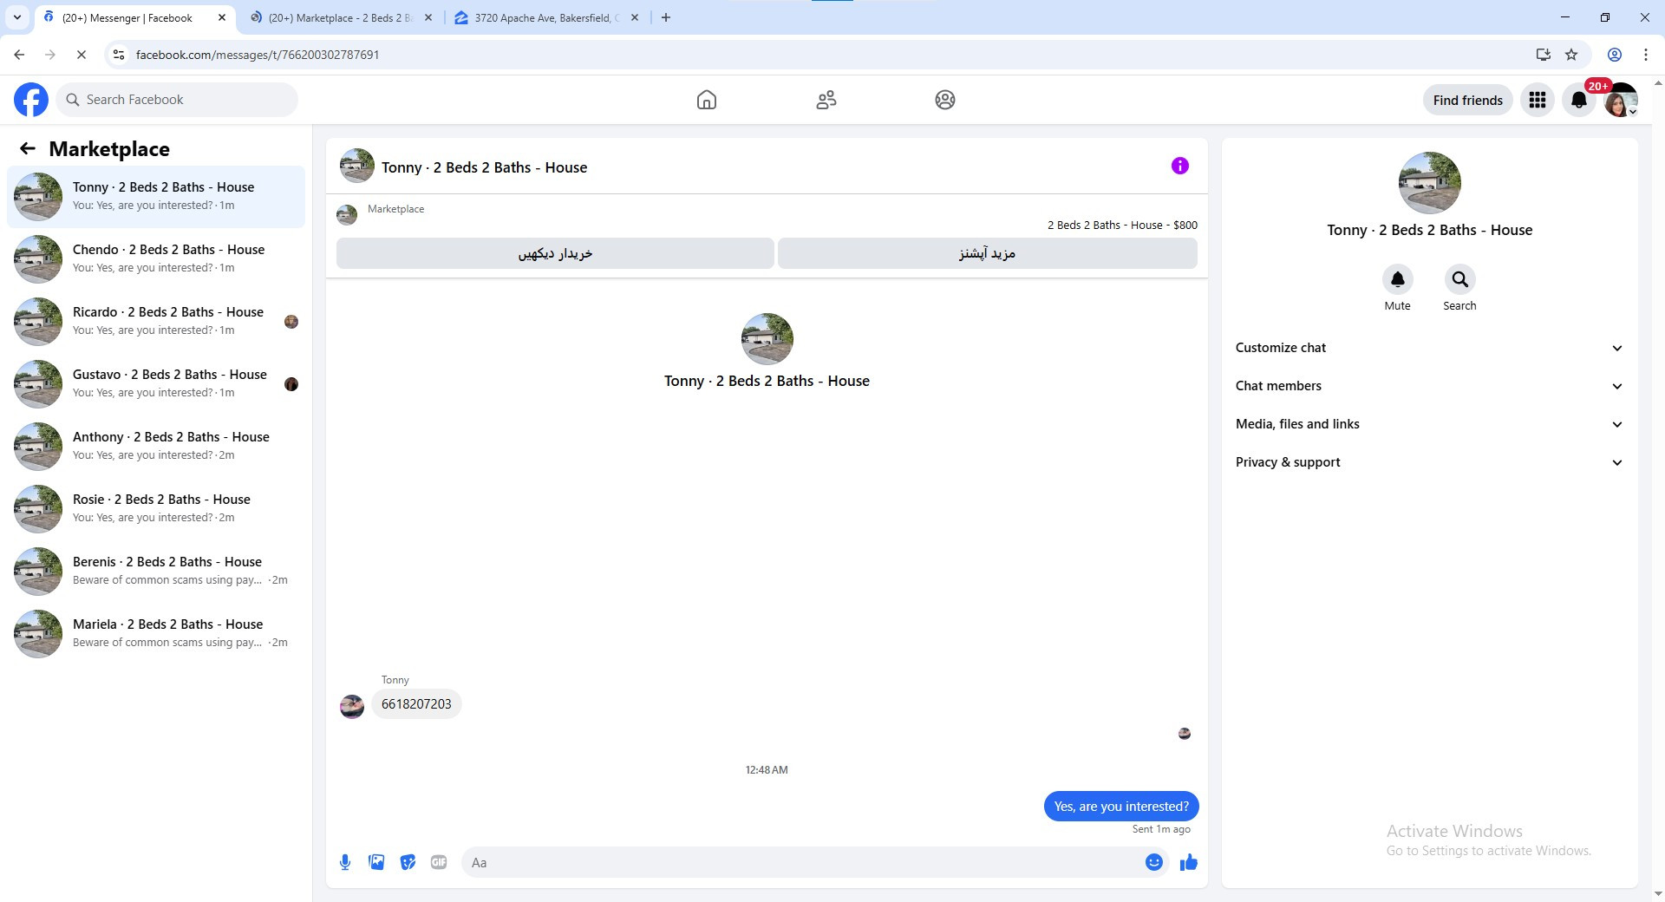This screenshot has height=902, width=1665.
Task: Open the Rosie conversation
Action: (156, 509)
